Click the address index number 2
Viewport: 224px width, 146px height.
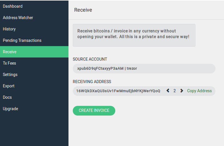[x=175, y=91]
